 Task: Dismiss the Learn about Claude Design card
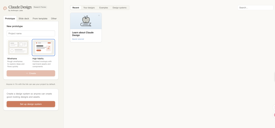99,16
